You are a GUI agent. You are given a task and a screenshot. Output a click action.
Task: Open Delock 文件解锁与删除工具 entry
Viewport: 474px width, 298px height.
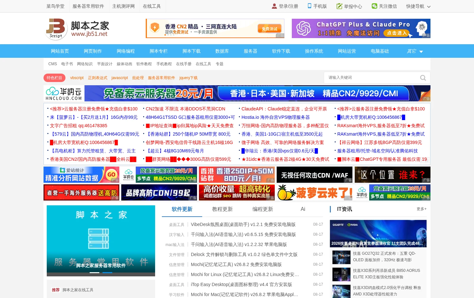244,254
